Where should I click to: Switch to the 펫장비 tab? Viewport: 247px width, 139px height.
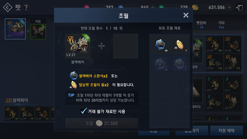pos(201,25)
